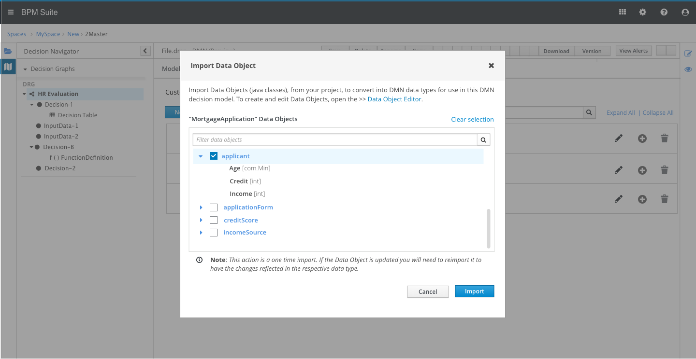Viewport: 696px width, 359px height.
Task: Open the help question mark icon
Action: click(x=664, y=12)
